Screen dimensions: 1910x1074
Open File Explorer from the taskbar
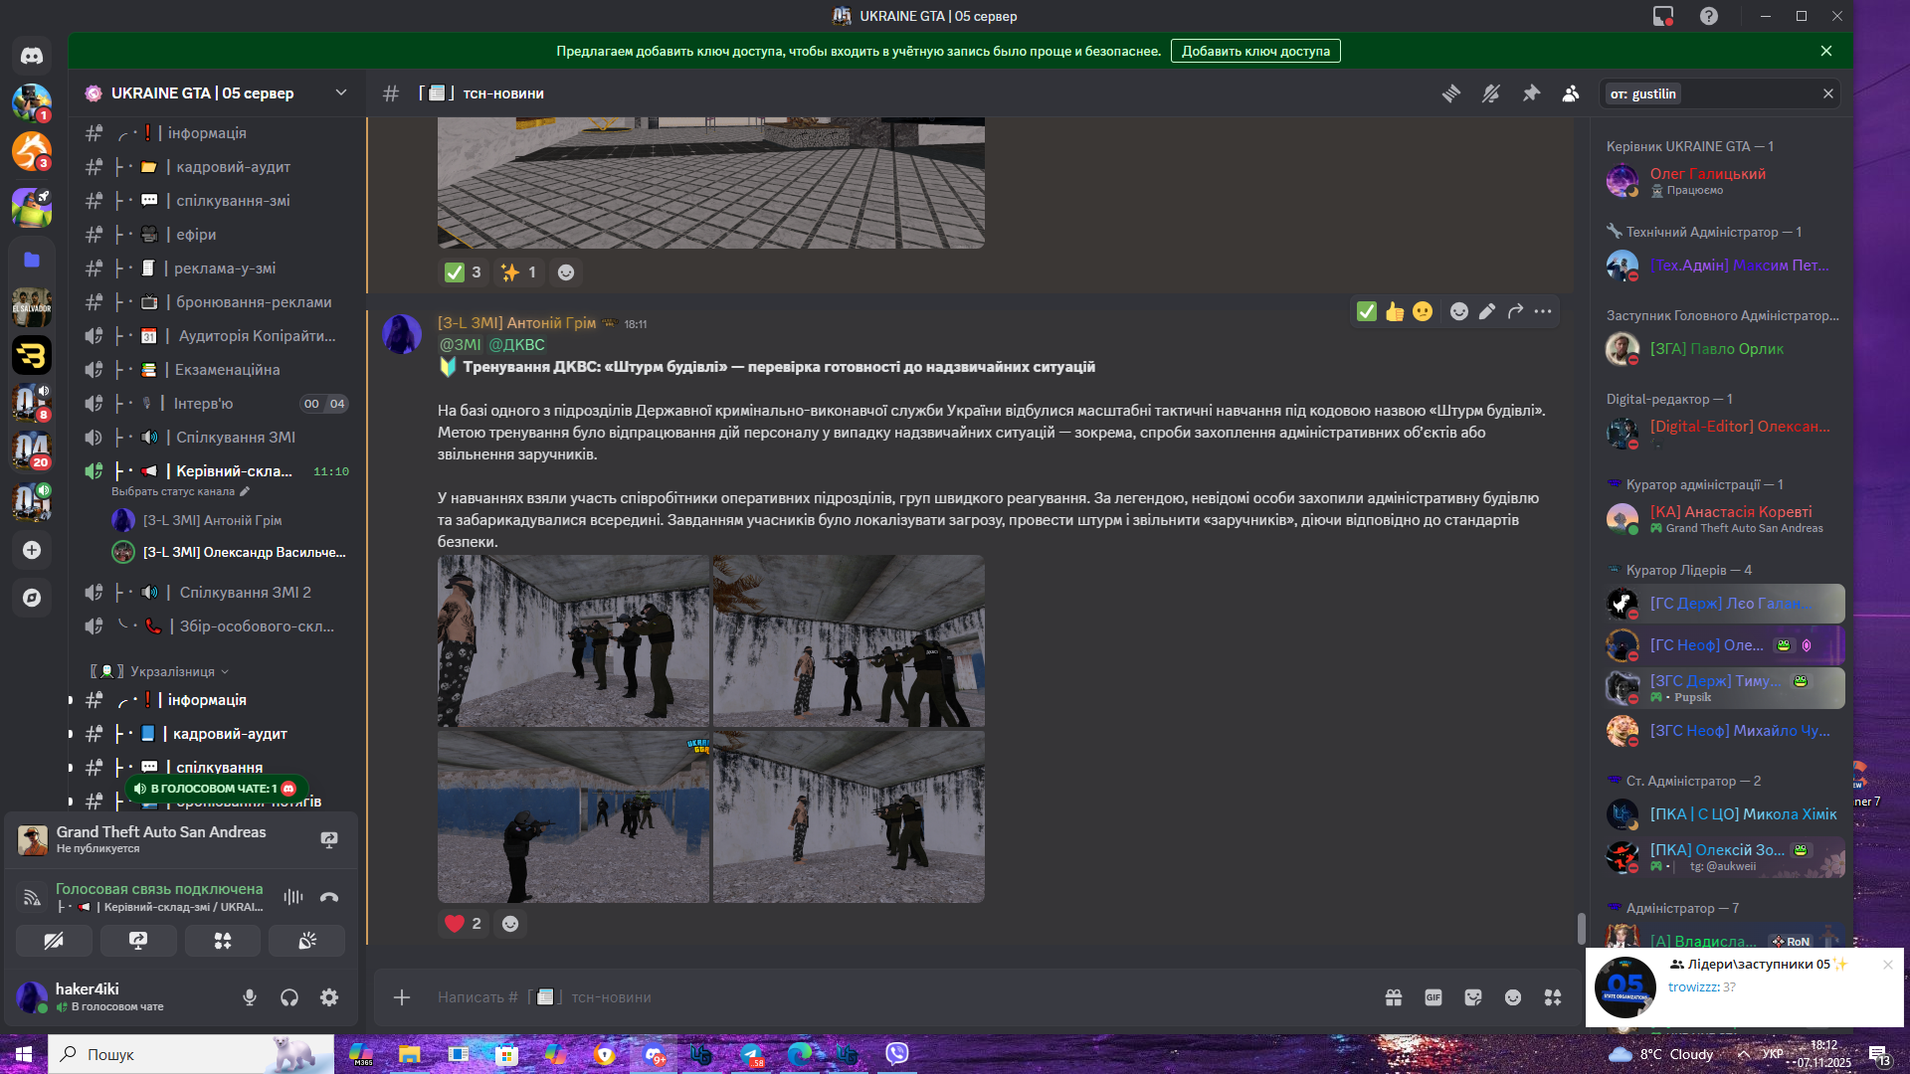410,1054
